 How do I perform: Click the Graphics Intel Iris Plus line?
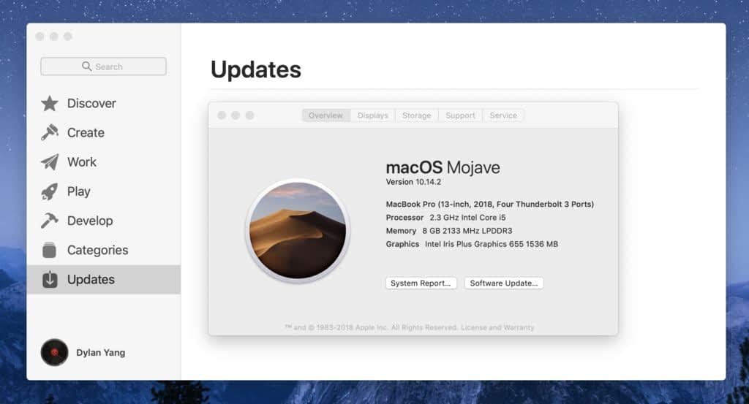tap(472, 244)
